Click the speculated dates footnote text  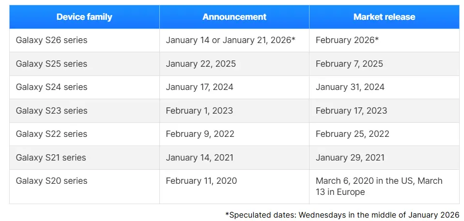[342, 214]
